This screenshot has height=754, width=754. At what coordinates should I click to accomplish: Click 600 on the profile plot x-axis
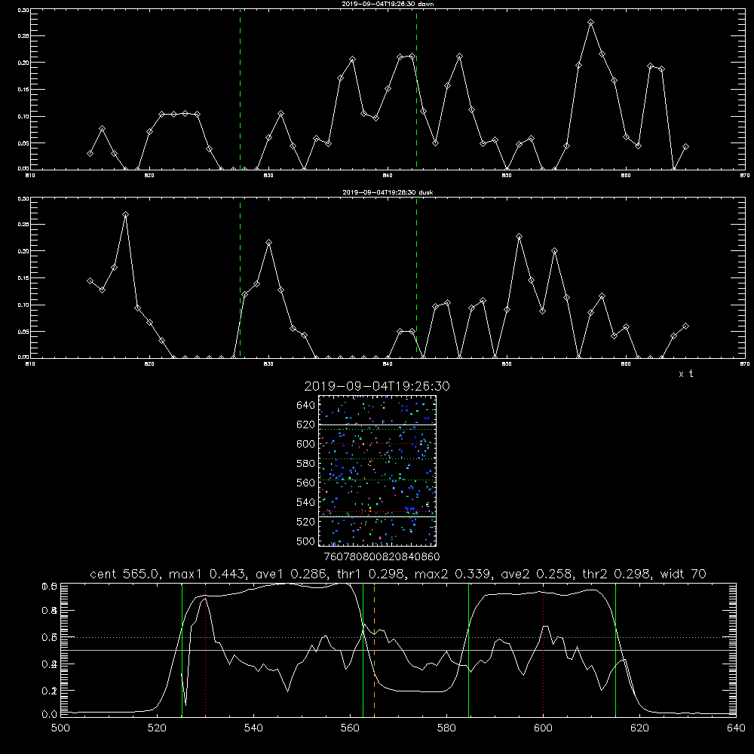(543, 728)
